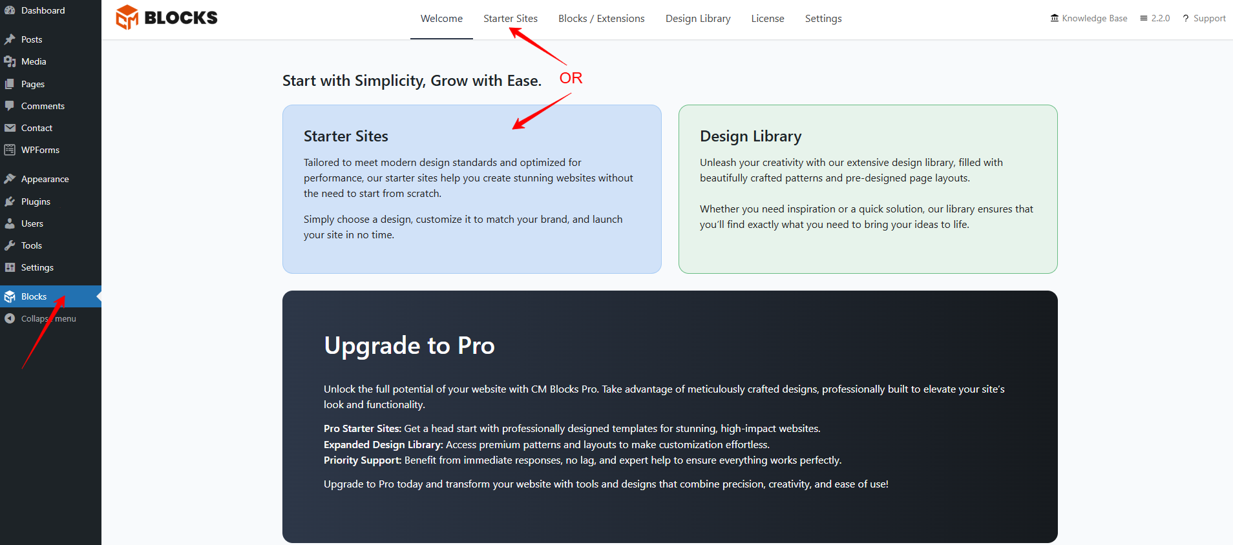Image resolution: width=1233 pixels, height=545 pixels.
Task: Open Appearance in the admin sidebar
Action: pyautogui.click(x=50, y=179)
